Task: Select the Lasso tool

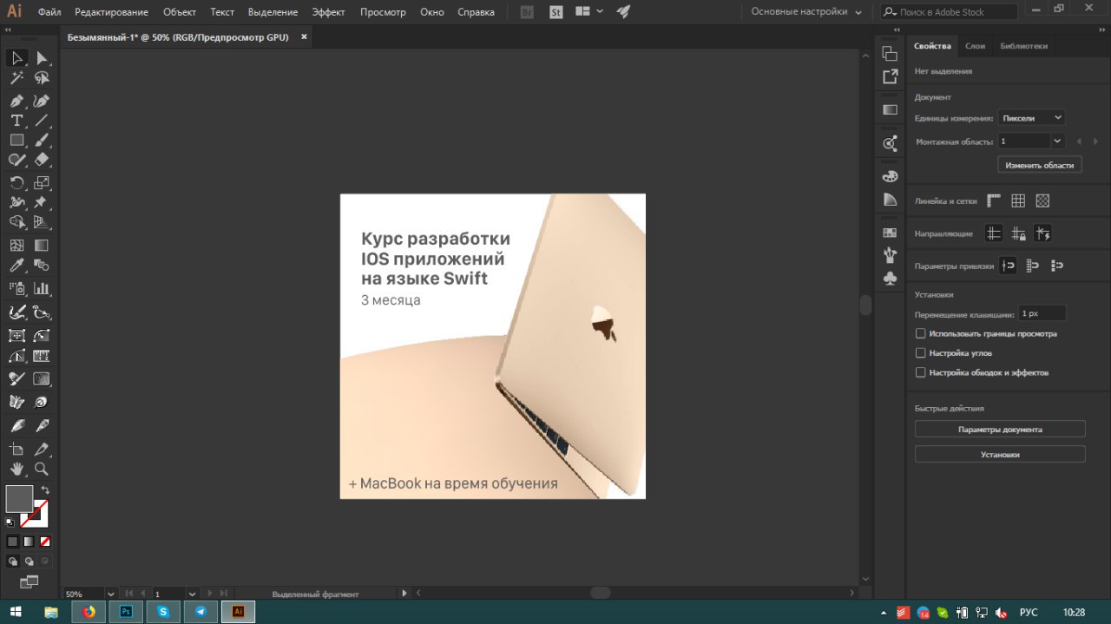Action: (x=42, y=78)
